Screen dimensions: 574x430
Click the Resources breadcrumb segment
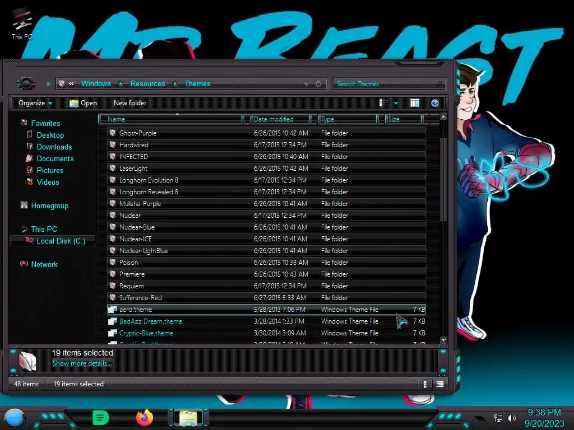point(147,84)
